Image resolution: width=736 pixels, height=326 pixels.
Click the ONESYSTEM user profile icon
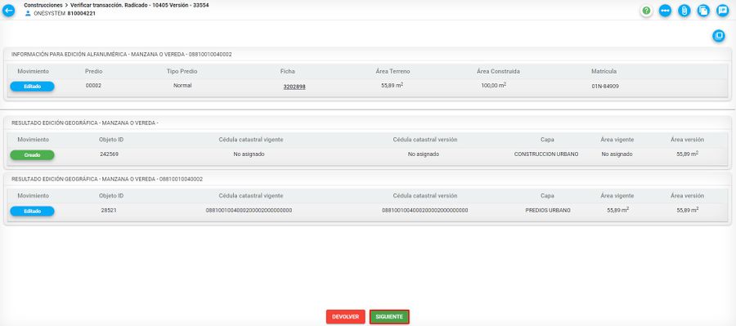tap(28, 13)
